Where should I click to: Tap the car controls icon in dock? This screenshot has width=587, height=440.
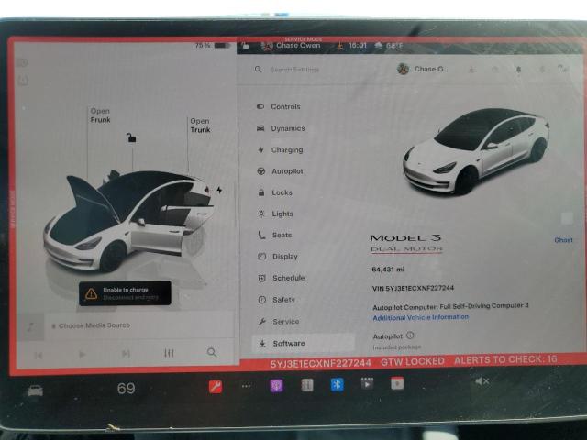(35, 391)
